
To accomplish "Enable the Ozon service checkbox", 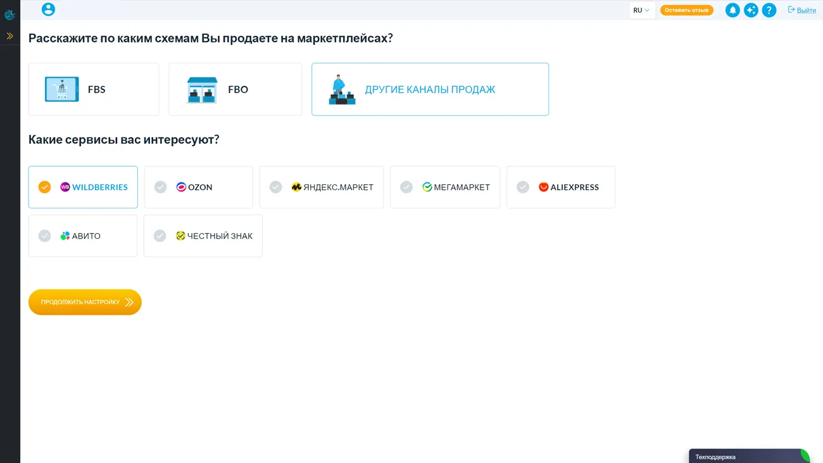I will click(x=160, y=187).
